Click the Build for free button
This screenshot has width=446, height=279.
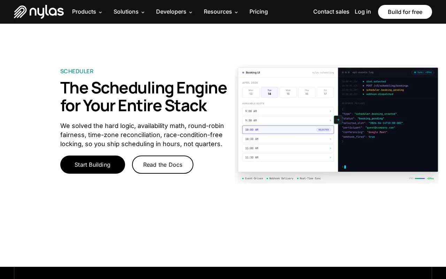(405, 12)
